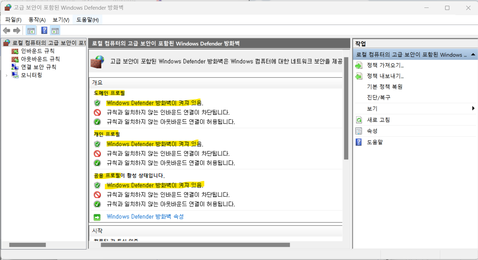Open the 보기 submenu arrow in actions

click(473, 108)
